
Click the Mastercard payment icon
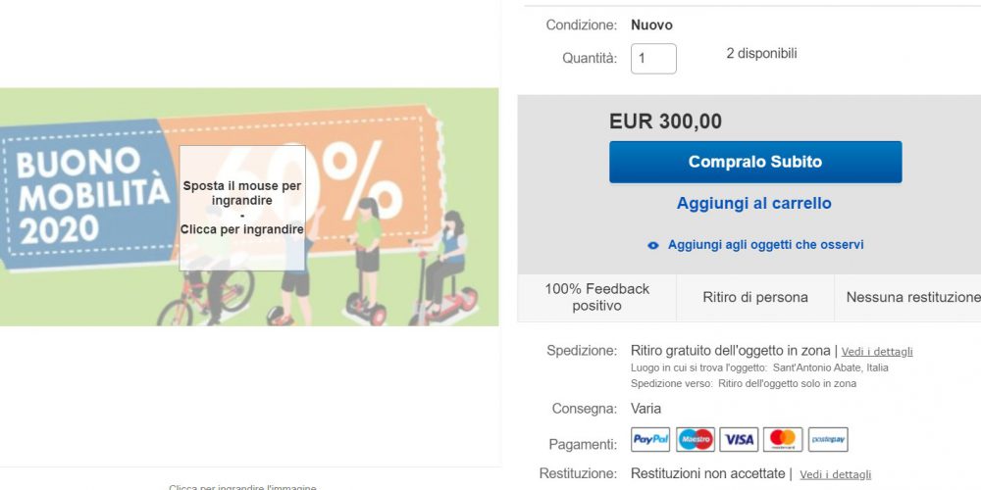point(783,439)
